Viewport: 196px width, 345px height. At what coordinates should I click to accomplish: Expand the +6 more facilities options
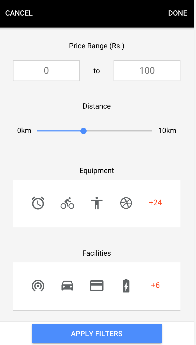pyautogui.click(x=155, y=285)
